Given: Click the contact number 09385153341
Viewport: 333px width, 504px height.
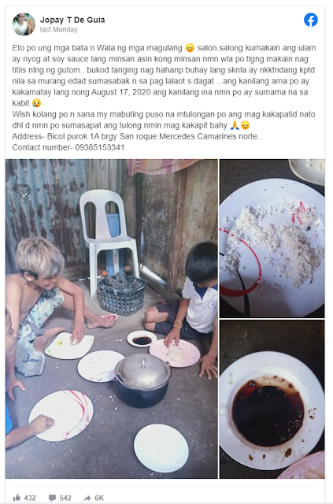Looking at the screenshot, I should click(100, 147).
